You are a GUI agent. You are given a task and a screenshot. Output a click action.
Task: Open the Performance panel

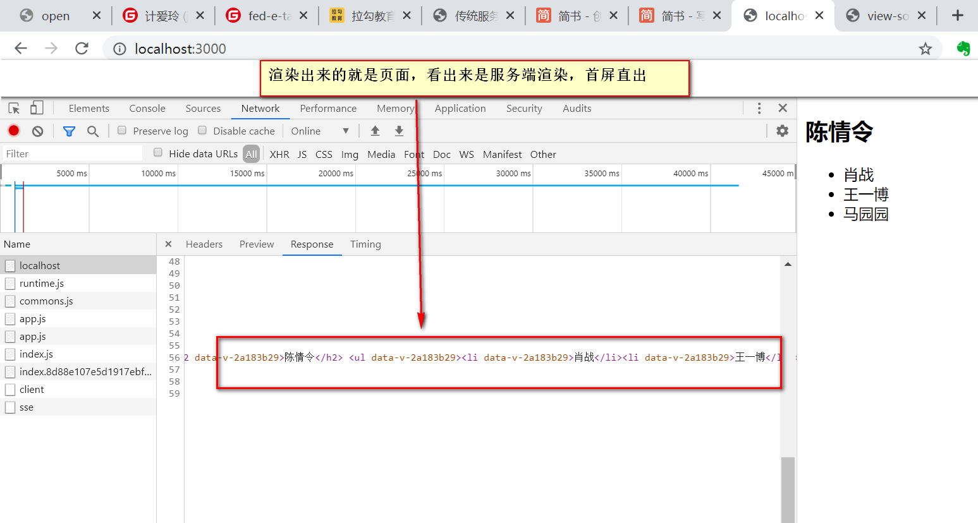click(x=328, y=108)
